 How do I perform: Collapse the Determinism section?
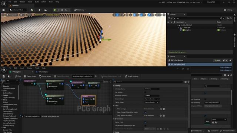tap(114, 119)
